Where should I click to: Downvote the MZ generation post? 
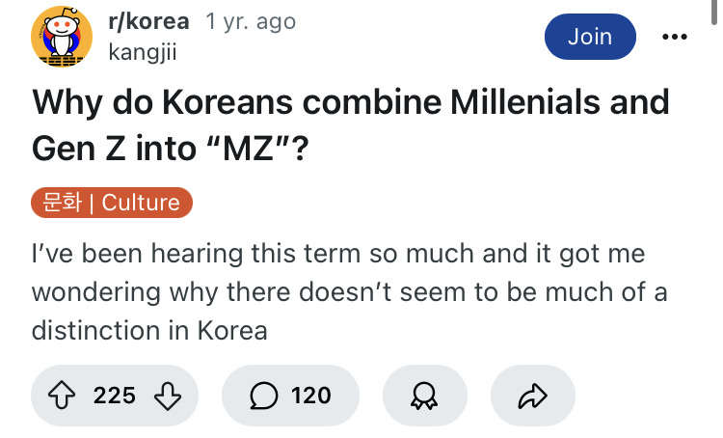click(x=166, y=395)
